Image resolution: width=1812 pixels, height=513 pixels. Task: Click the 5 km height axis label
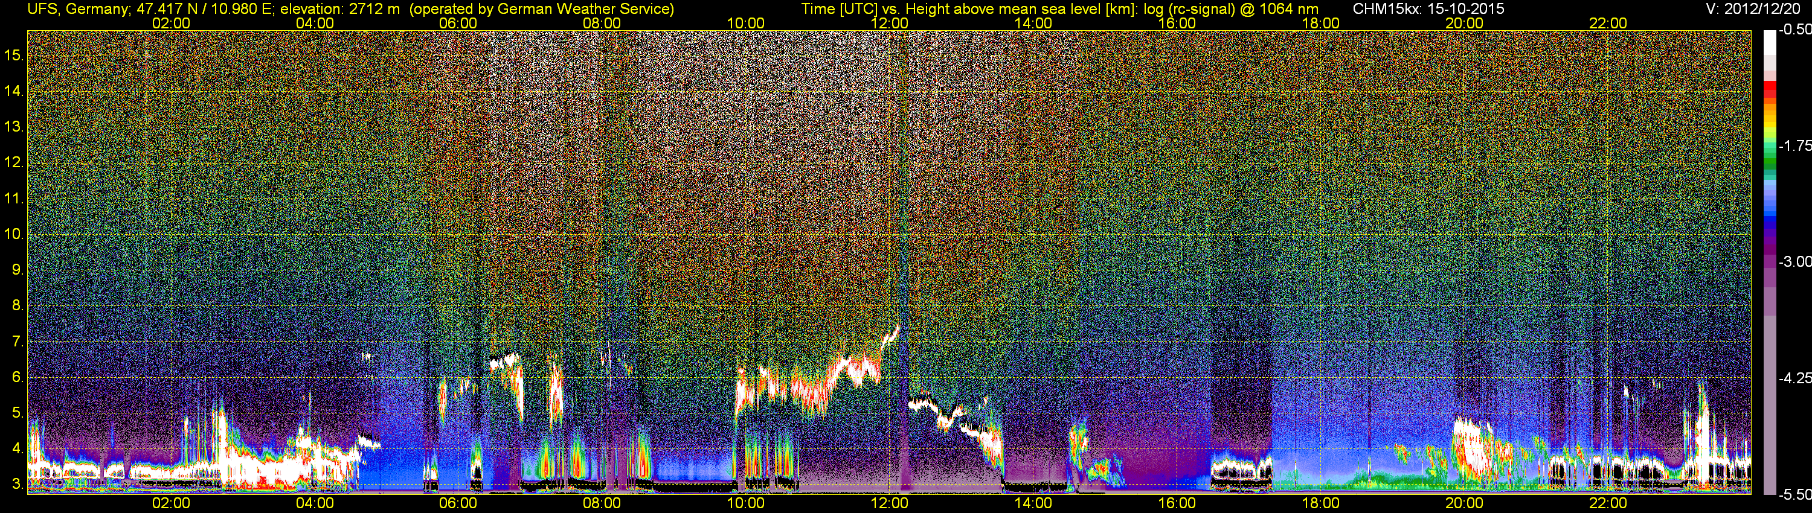(18, 413)
